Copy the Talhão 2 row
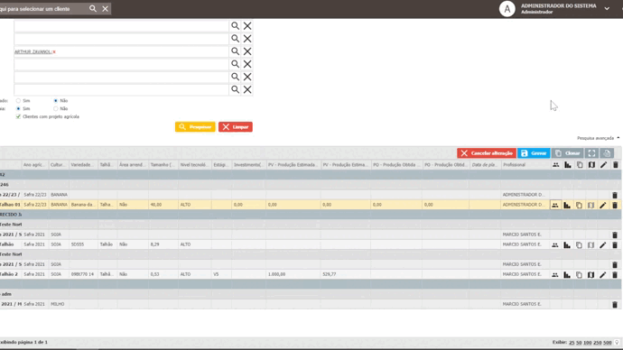 point(579,274)
